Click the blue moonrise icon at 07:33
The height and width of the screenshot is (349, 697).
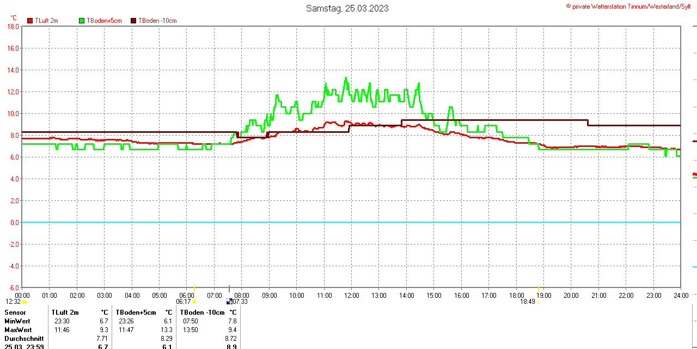pyautogui.click(x=229, y=301)
